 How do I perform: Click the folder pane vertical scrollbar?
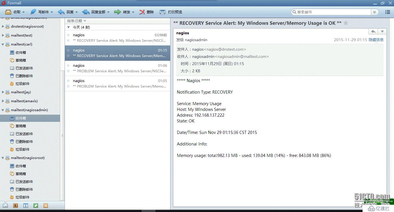[62, 135]
